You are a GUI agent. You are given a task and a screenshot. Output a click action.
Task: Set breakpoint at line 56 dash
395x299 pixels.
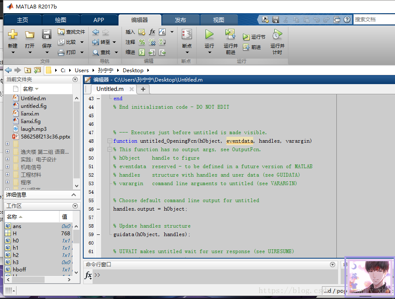[x=98, y=209]
